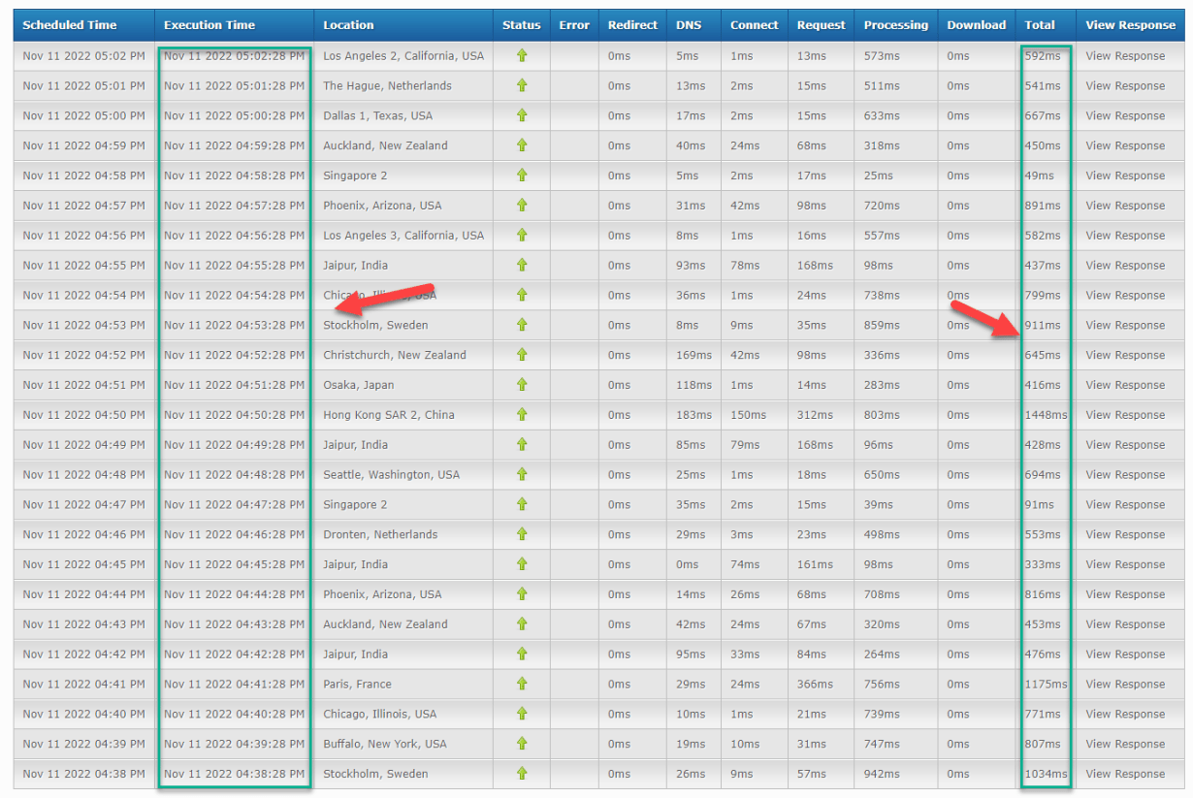The width and height of the screenshot is (1193, 798).
Task: Click status arrow in the 04:57 PM Phoenix row
Action: coord(522,205)
